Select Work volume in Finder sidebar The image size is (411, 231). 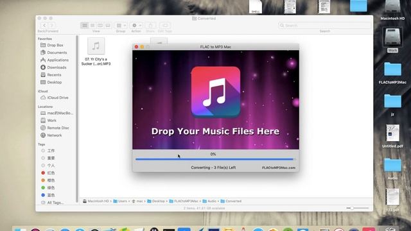coord(49,121)
